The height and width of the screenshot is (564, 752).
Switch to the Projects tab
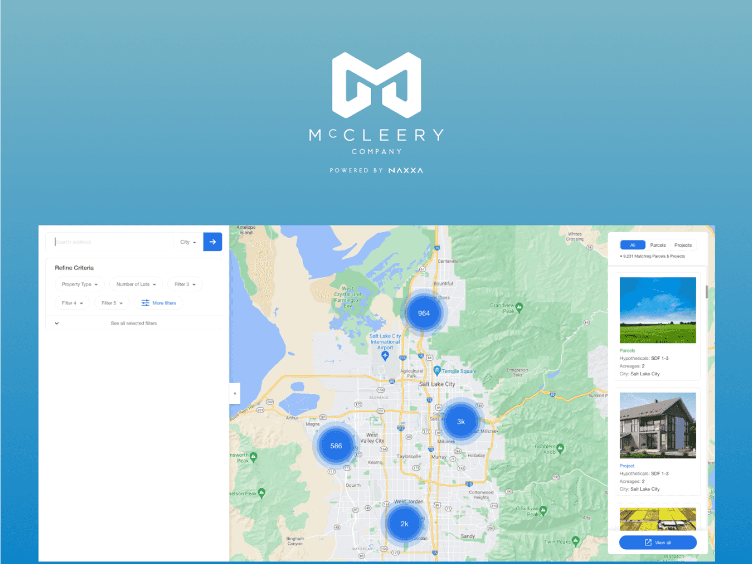pos(683,245)
